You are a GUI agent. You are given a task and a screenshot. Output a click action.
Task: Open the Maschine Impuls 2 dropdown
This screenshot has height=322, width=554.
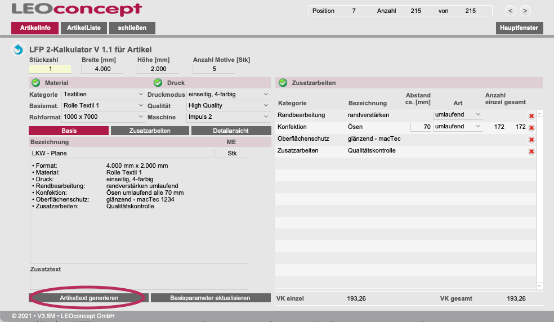228,117
